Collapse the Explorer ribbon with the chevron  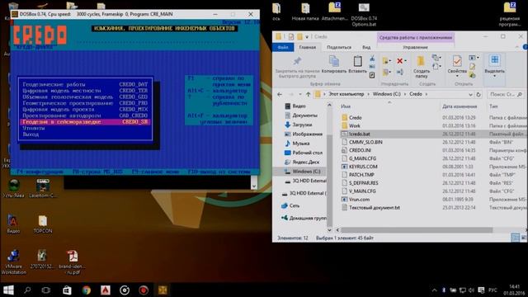pyautogui.click(x=517, y=48)
